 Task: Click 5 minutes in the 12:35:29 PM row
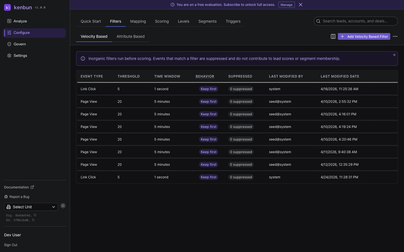pos(162,165)
